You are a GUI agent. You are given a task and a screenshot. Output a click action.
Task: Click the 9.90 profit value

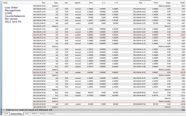183,78
